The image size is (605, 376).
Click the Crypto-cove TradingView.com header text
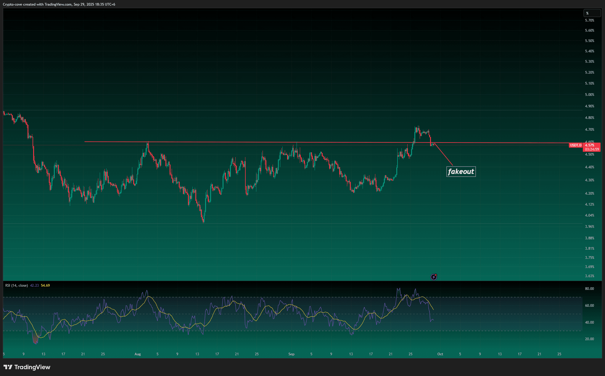coord(59,4)
